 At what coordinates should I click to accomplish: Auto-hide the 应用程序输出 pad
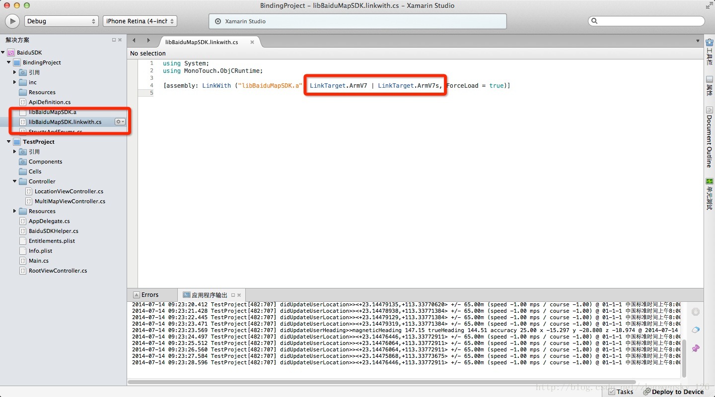tap(233, 295)
